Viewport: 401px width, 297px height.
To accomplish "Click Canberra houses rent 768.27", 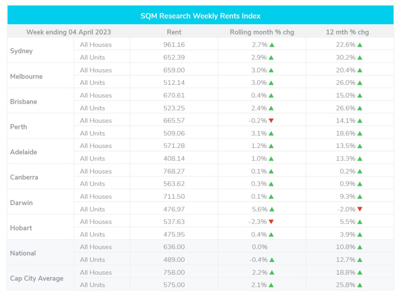I will pos(174,171).
